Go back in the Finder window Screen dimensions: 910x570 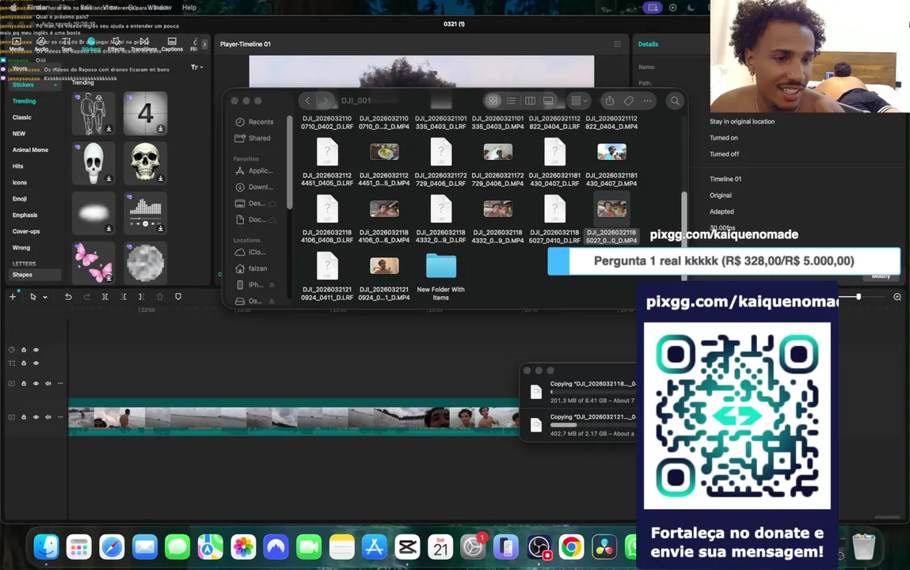coord(307,101)
